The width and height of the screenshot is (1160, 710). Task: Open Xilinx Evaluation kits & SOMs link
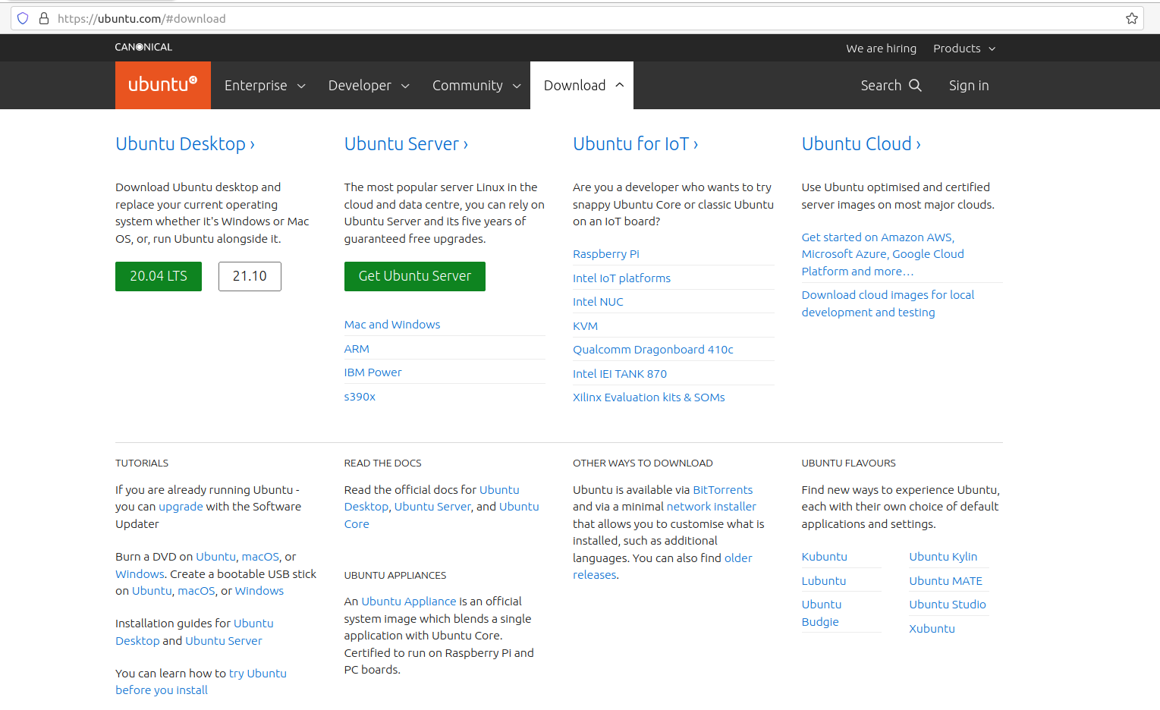[x=649, y=397]
